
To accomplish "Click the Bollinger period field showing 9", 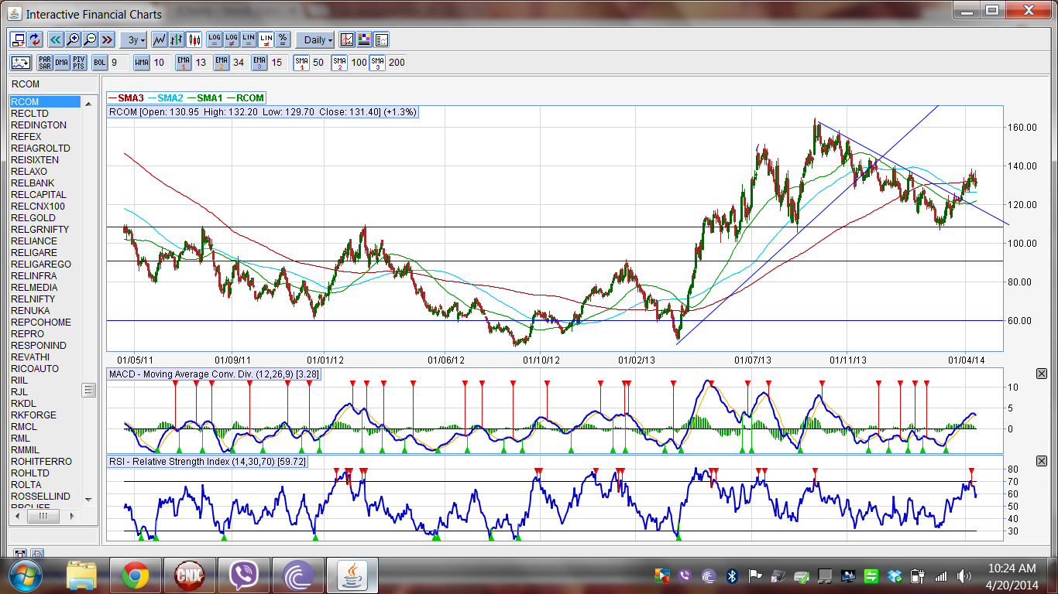I will pyautogui.click(x=119, y=63).
